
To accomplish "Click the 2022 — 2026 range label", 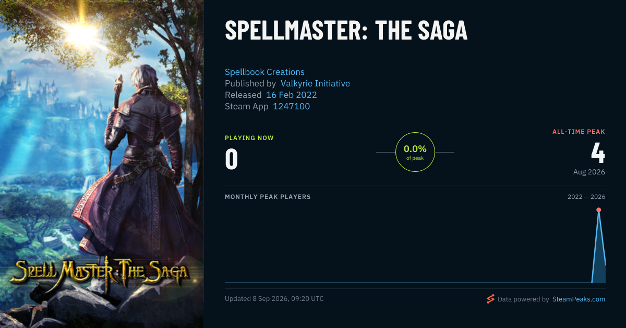I will coord(586,197).
